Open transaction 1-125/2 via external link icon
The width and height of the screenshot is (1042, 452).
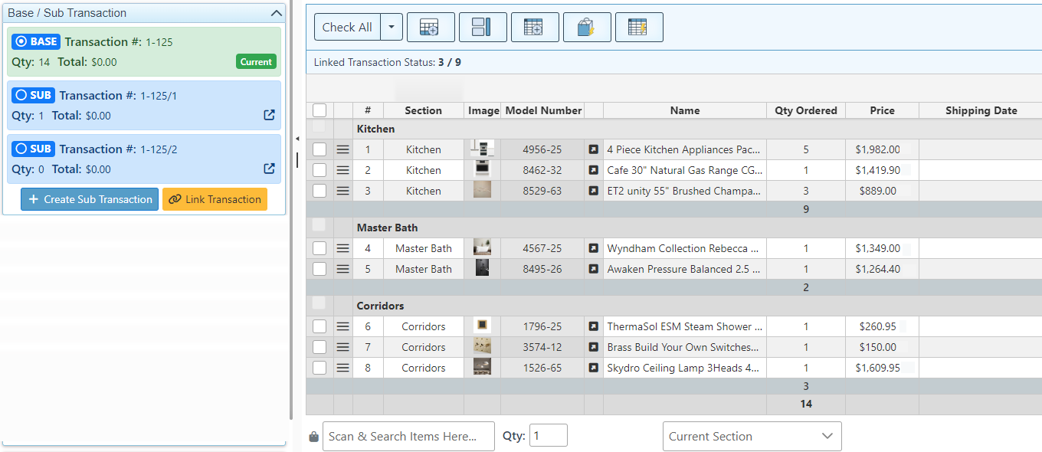click(269, 169)
